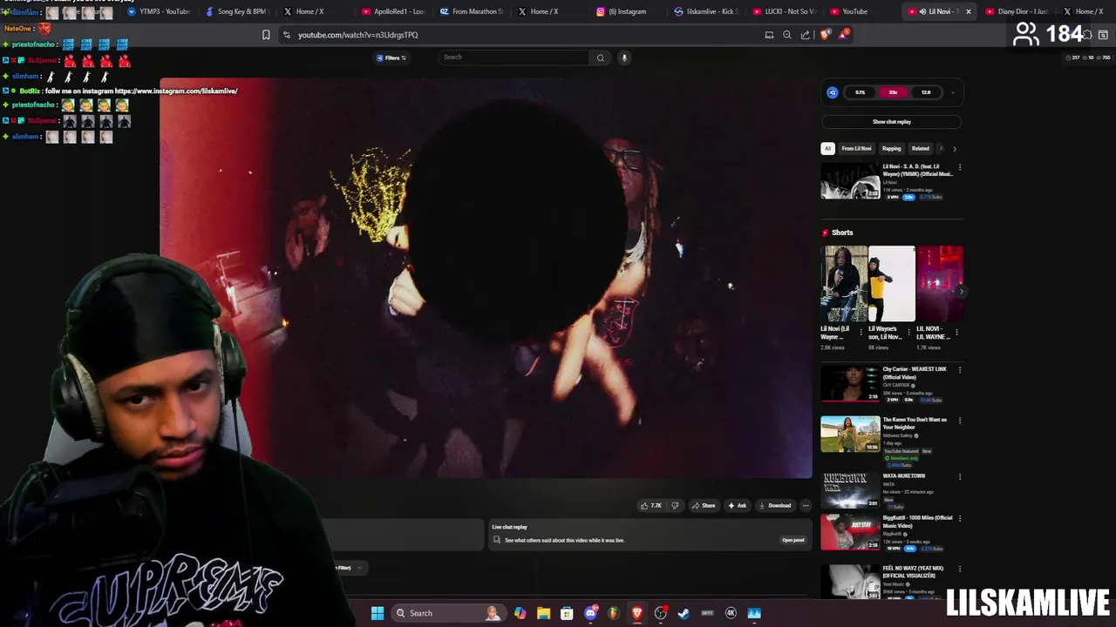Select the Related filter chip

pyautogui.click(x=920, y=149)
